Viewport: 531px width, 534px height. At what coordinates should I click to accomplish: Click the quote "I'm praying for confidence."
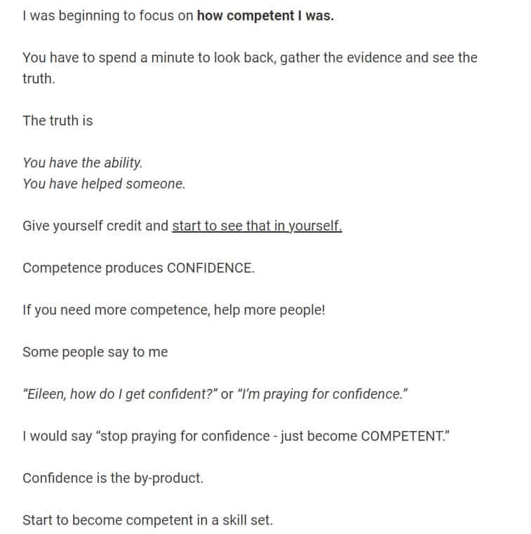pyautogui.click(x=323, y=395)
